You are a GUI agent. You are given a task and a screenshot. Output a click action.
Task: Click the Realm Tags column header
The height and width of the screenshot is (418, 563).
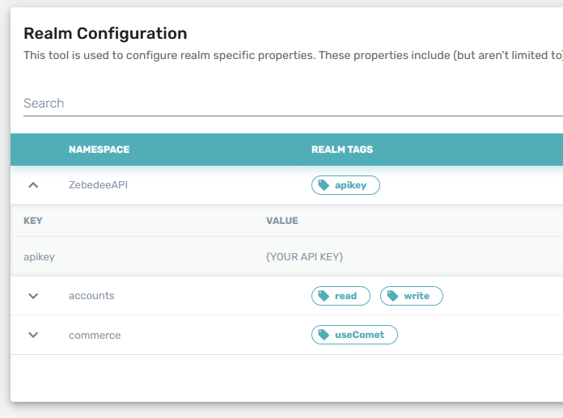(x=341, y=150)
